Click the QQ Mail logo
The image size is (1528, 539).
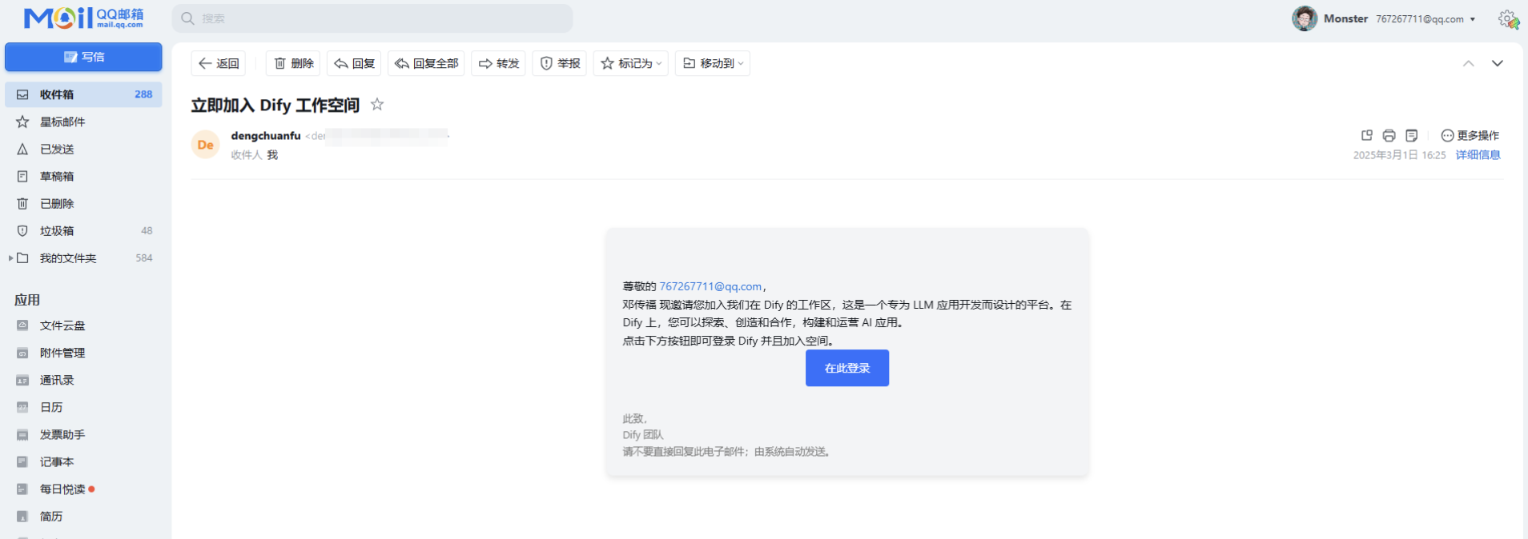[83, 18]
